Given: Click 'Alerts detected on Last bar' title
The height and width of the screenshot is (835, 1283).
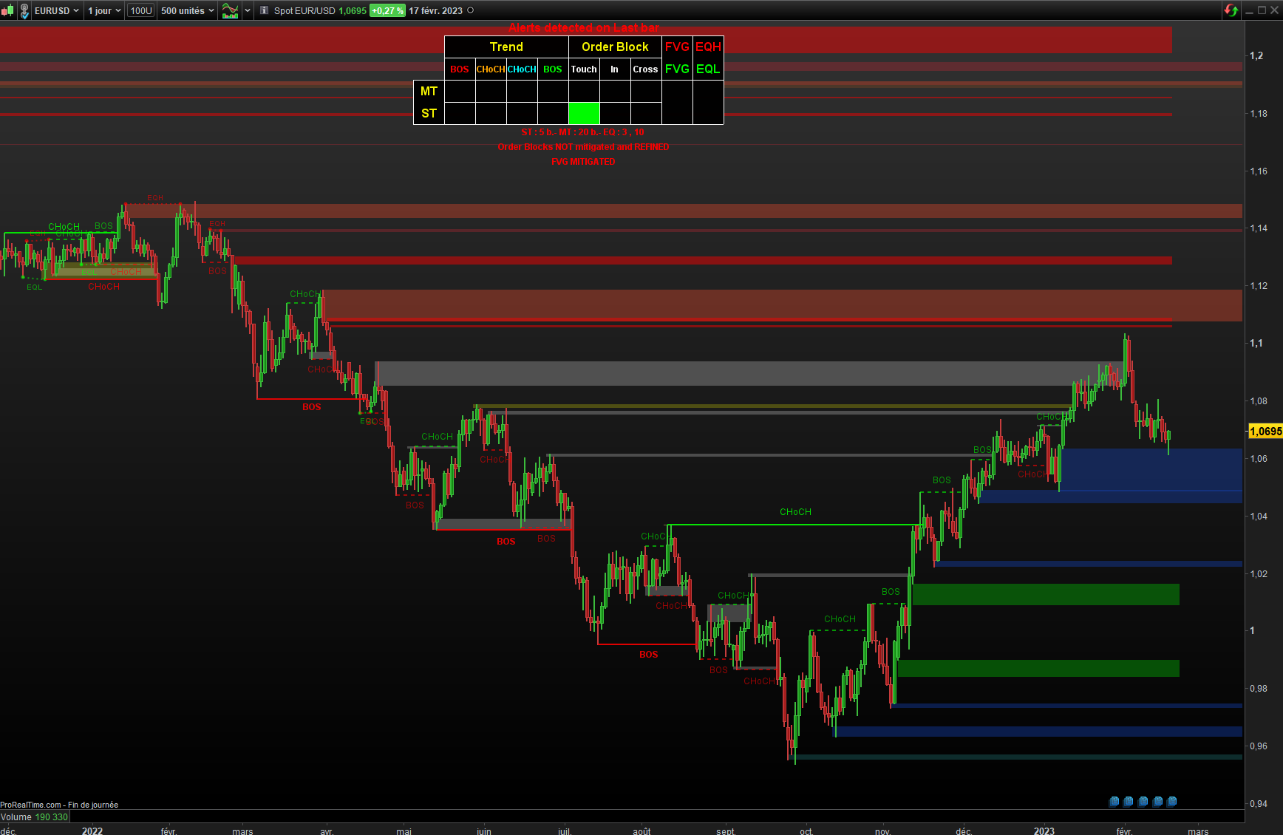Looking at the screenshot, I should (x=583, y=27).
